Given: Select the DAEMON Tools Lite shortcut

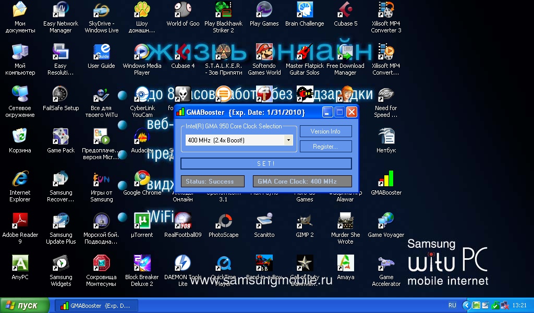Looking at the screenshot, I should pos(183,263).
